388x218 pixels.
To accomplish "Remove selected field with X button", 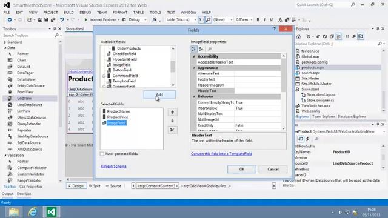I will (172, 130).
